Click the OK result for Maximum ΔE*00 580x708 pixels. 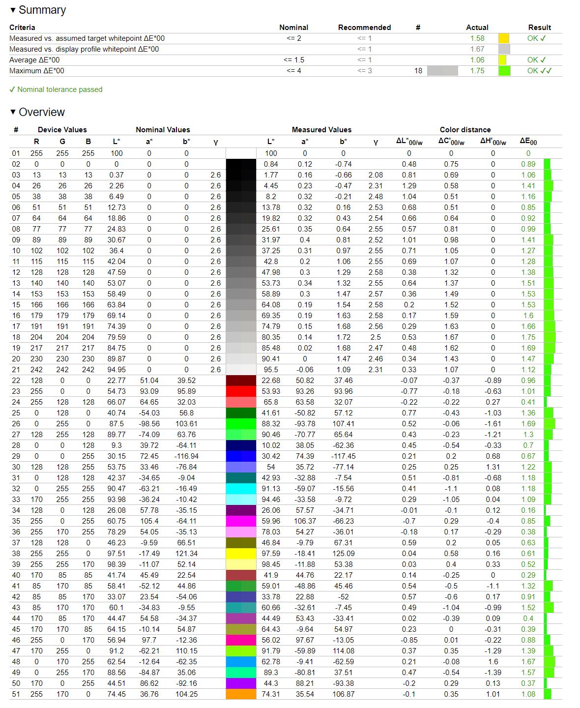click(539, 71)
